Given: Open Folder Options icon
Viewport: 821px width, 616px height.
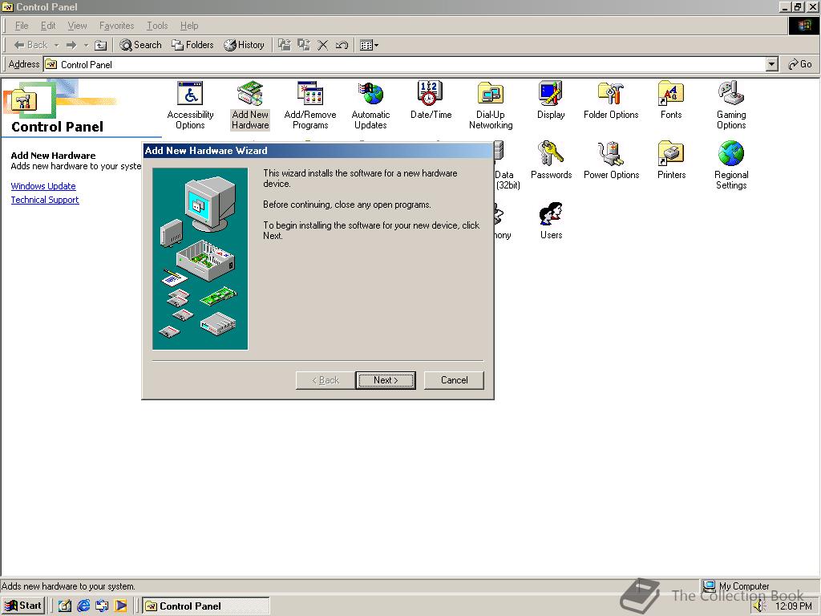Looking at the screenshot, I should [x=611, y=100].
